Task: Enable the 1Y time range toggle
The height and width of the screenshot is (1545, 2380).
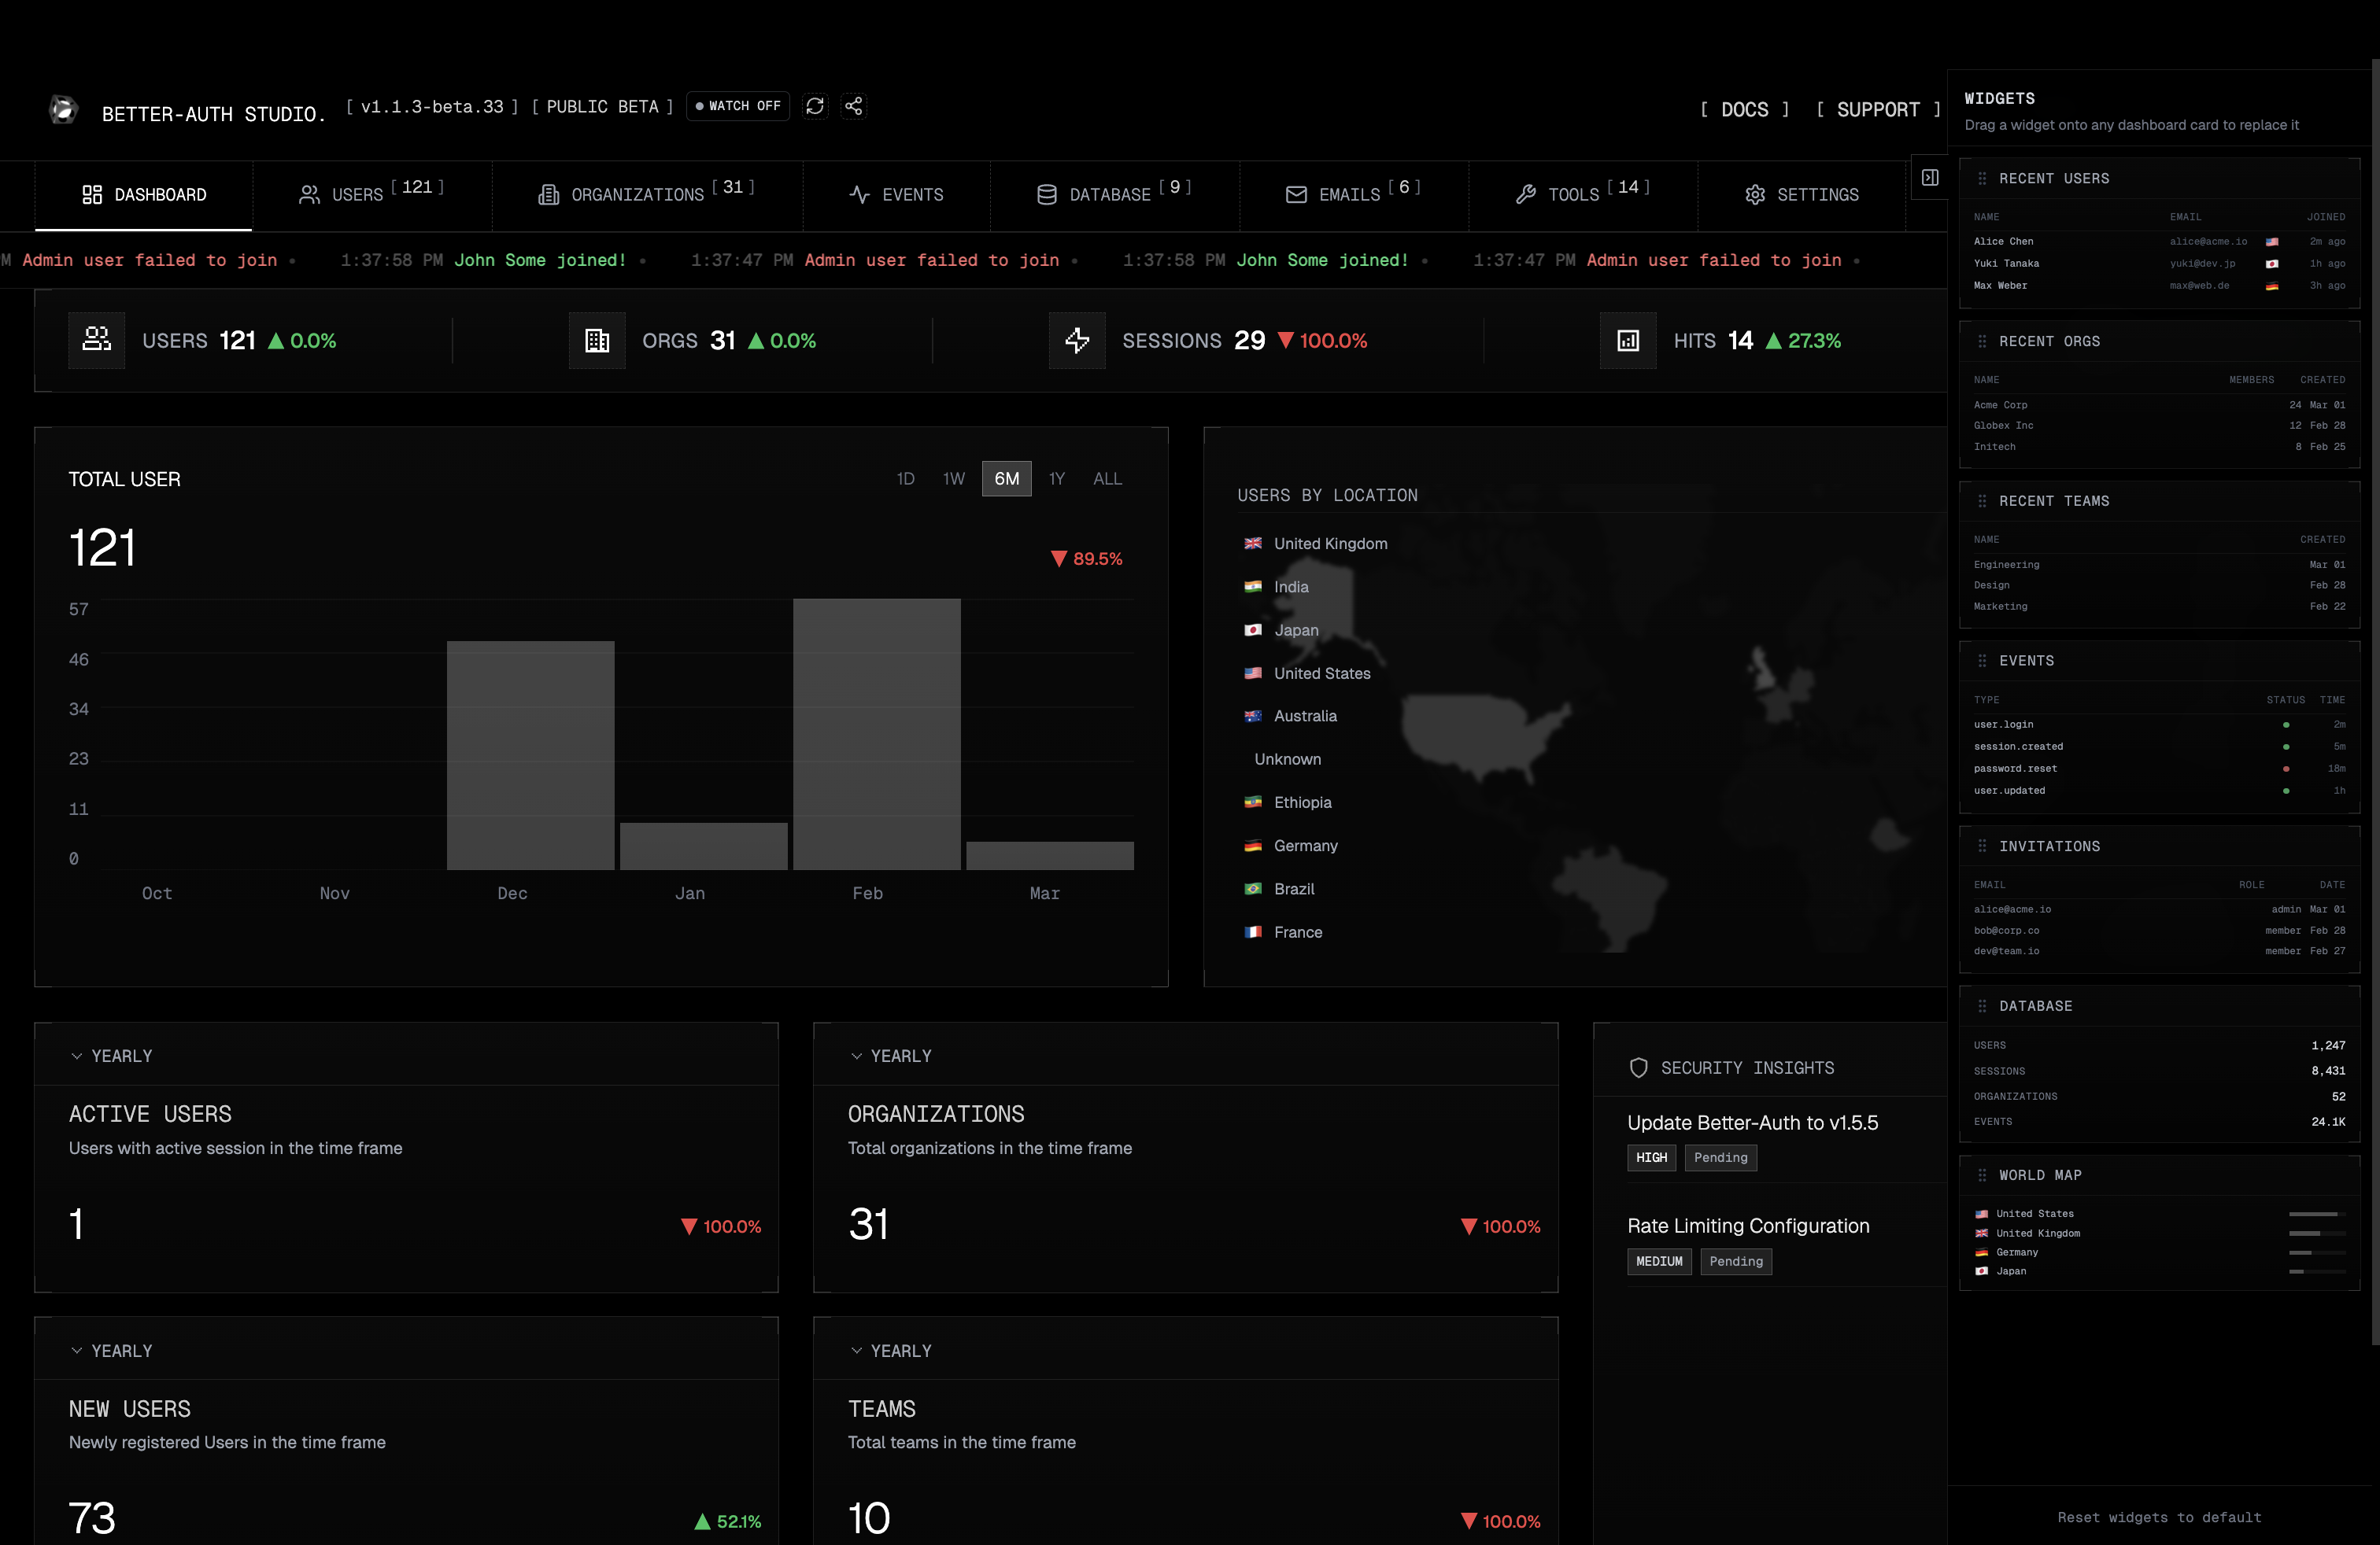Action: tap(1057, 479)
